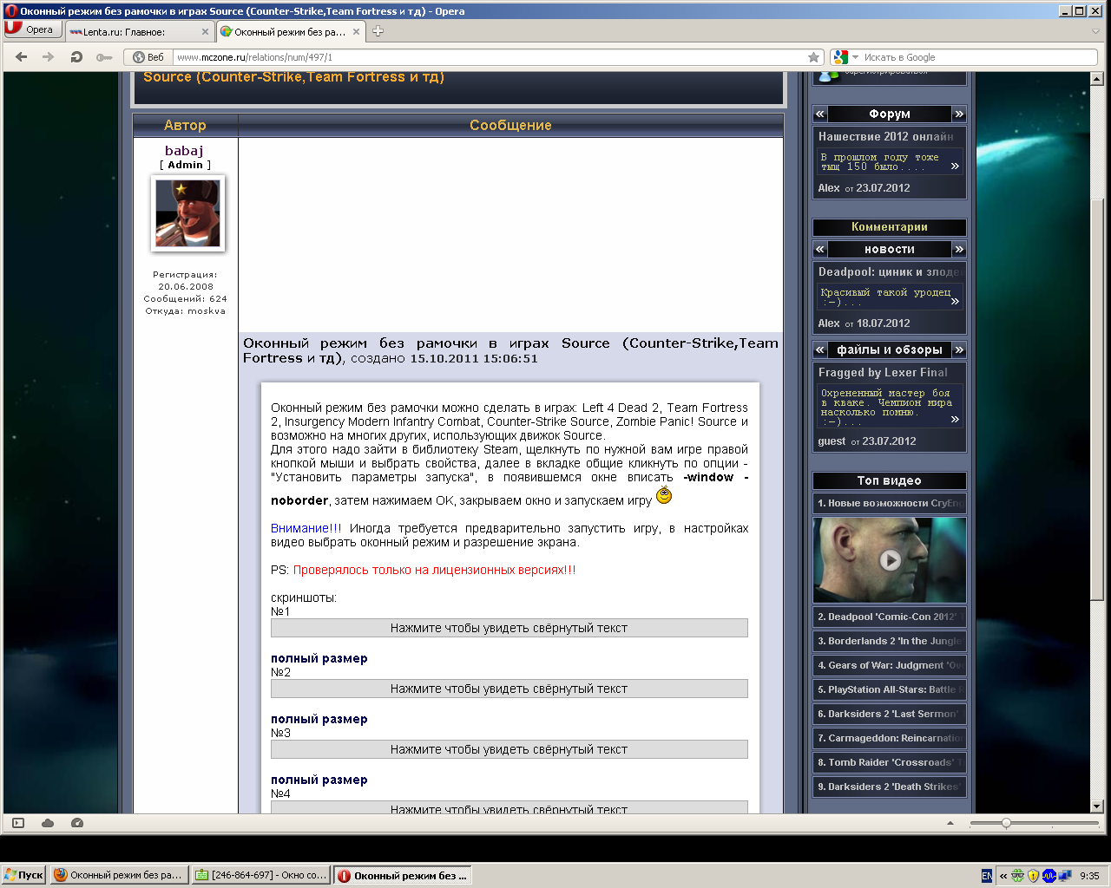
Task: Click scrollbar down arrow of the page
Action: 1097,806
